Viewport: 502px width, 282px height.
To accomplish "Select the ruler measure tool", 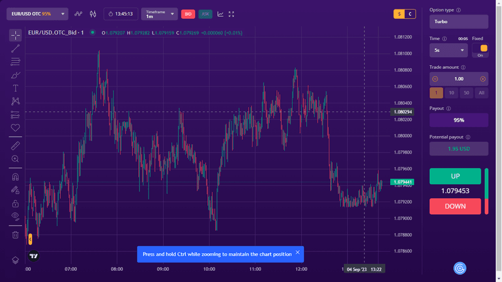I will tap(15, 146).
